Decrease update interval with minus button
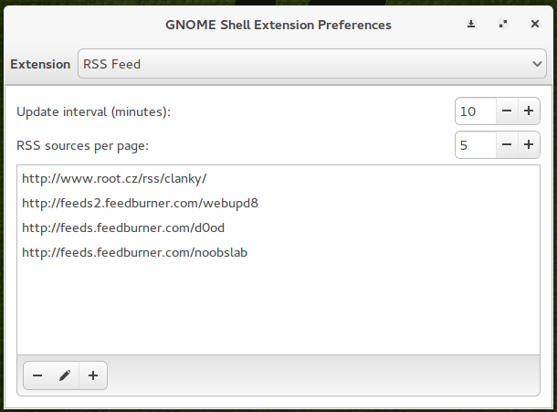 [x=507, y=111]
